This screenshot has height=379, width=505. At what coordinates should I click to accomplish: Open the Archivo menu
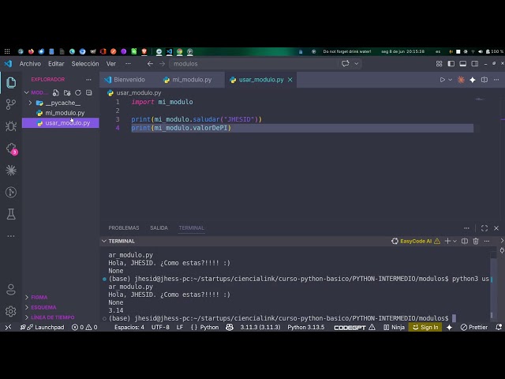click(x=30, y=64)
